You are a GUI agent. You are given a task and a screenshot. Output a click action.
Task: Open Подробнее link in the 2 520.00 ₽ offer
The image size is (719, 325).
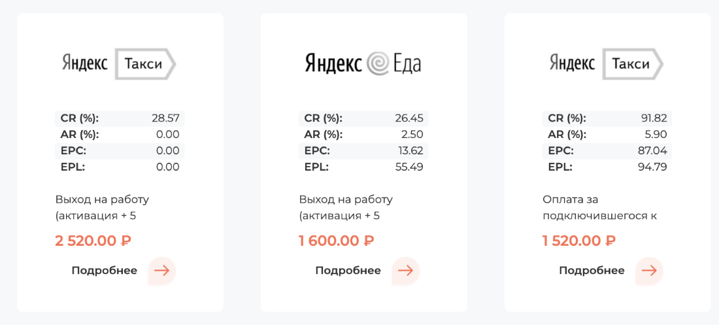coord(105,271)
